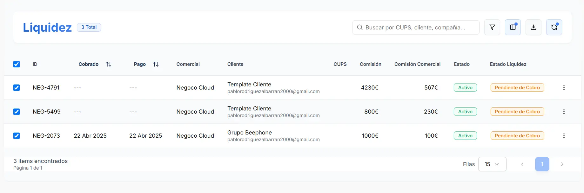This screenshot has width=584, height=193.
Task: Click the Estado Liquidez column header
Action: pos(508,64)
